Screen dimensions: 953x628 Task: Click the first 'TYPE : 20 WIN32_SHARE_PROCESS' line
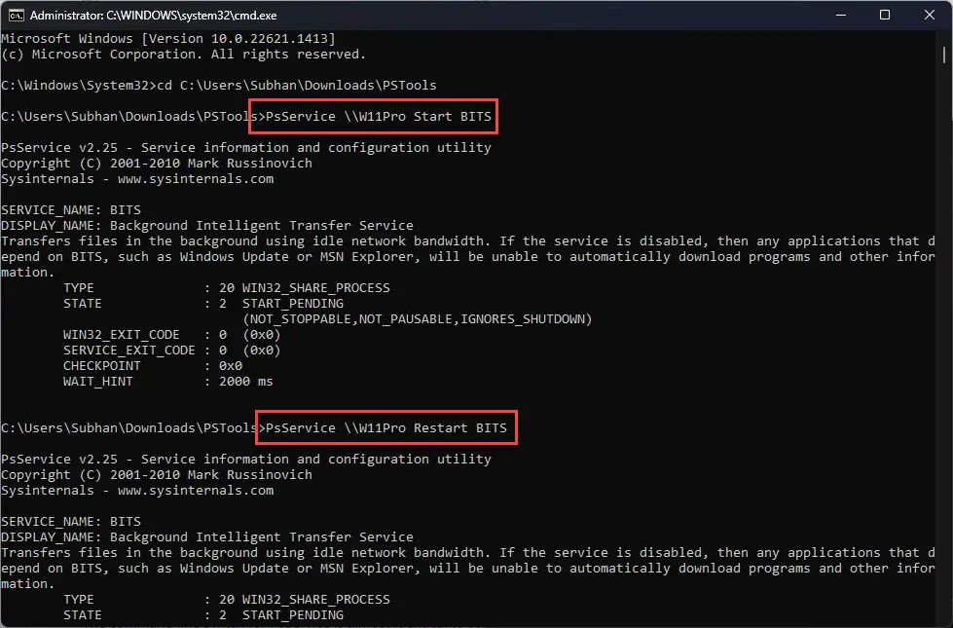tap(227, 287)
